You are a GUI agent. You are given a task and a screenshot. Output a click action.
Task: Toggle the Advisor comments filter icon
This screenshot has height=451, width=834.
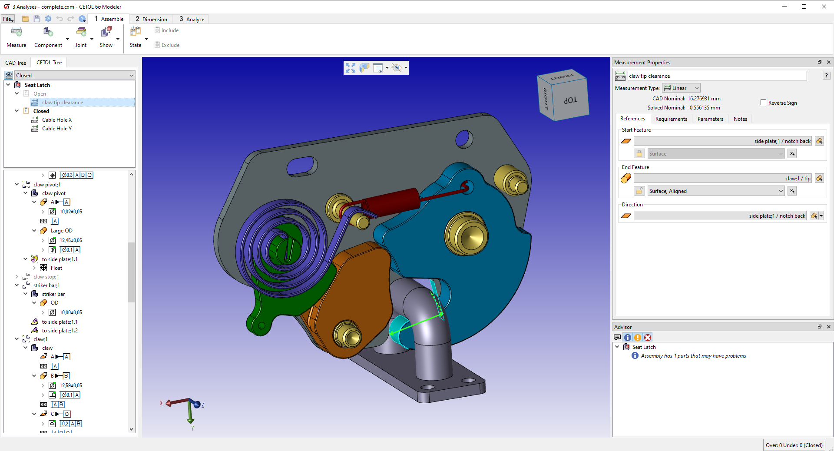pyautogui.click(x=617, y=338)
